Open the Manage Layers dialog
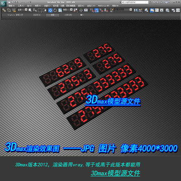Screen dimensions: 181x181 tap(146, 10)
